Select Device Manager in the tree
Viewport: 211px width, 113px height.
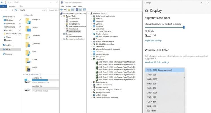(75, 31)
